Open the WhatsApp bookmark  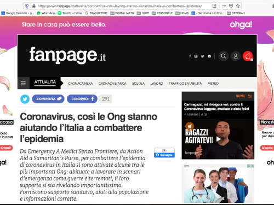click(x=46, y=13)
